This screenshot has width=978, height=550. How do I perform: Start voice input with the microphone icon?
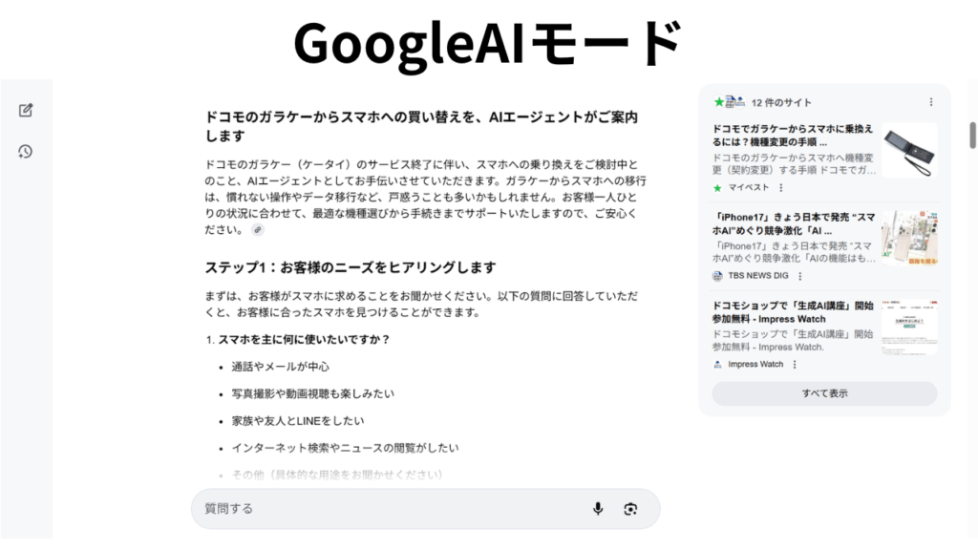pyautogui.click(x=598, y=509)
